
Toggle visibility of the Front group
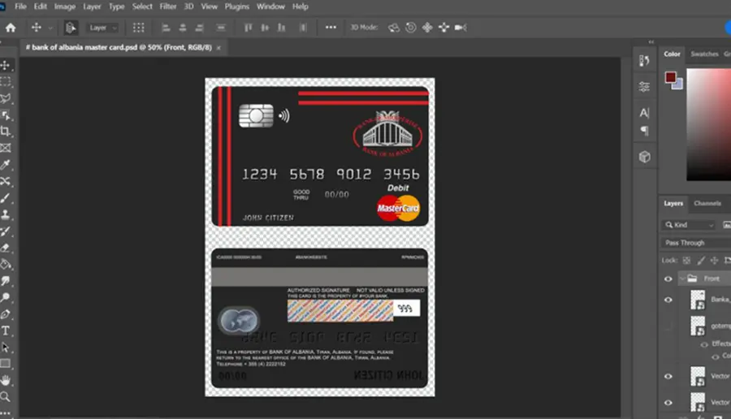(668, 279)
